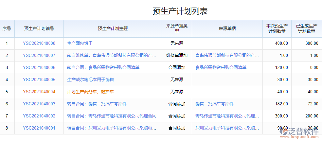Open row 2 source document 青岛伟通节能科技 link
The height and width of the screenshot is (142, 322).
click(227, 55)
